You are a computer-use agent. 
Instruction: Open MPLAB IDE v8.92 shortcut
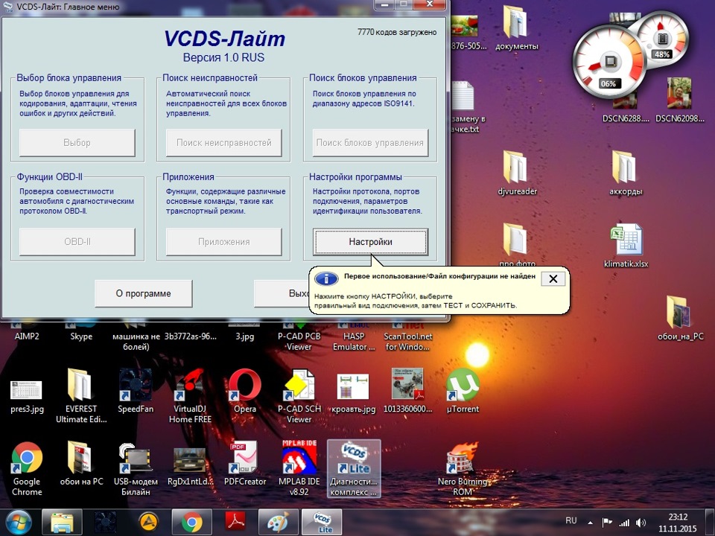[x=299, y=468]
